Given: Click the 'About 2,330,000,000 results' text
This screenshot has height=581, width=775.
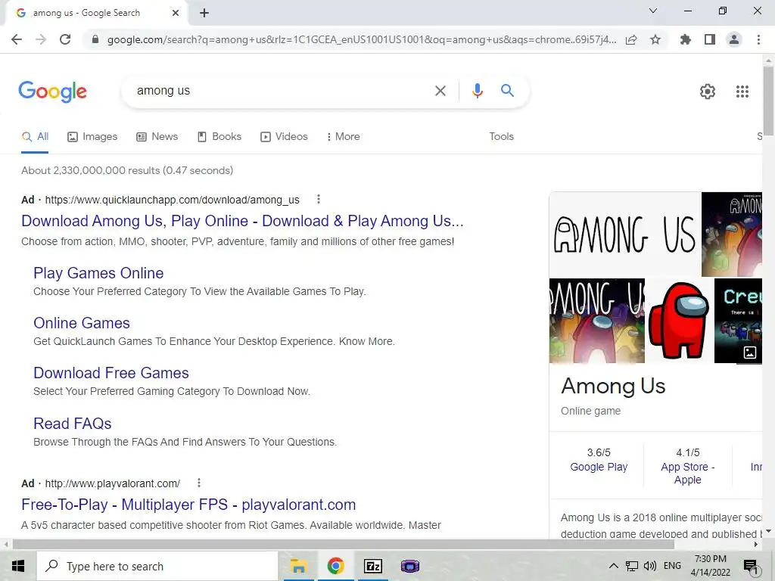Looking at the screenshot, I should click(127, 170).
